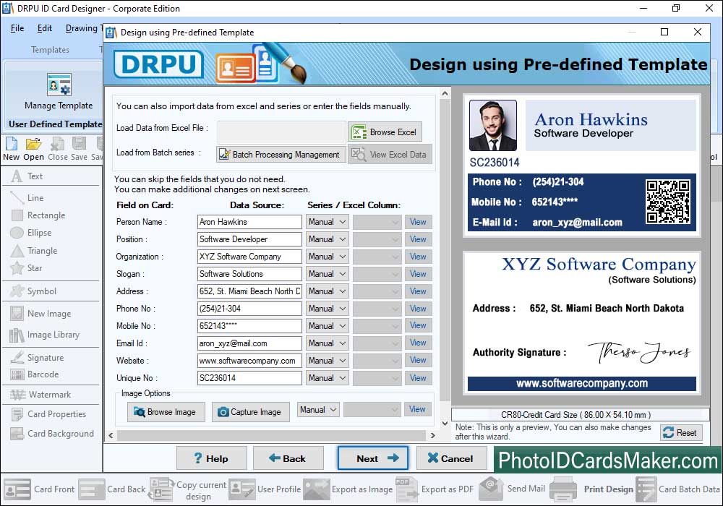Click the Close toolbar icon
Image resolution: width=723 pixels, height=506 pixels.
57,149
